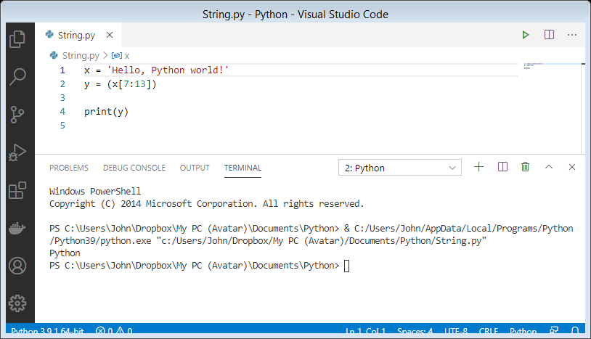Open the Run and Debug view

[17, 152]
